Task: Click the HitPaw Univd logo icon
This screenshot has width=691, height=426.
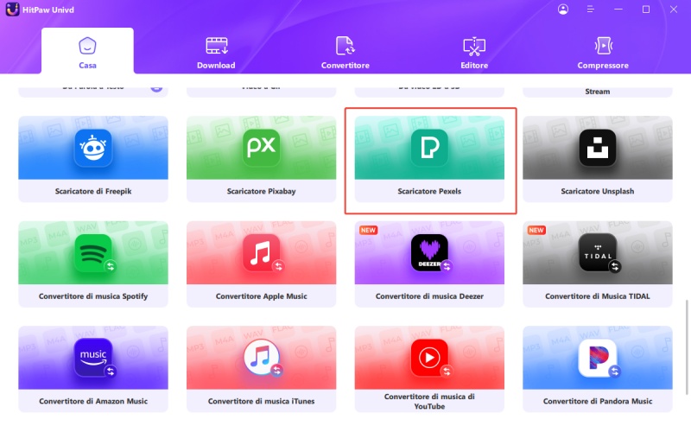Action: pyautogui.click(x=12, y=10)
